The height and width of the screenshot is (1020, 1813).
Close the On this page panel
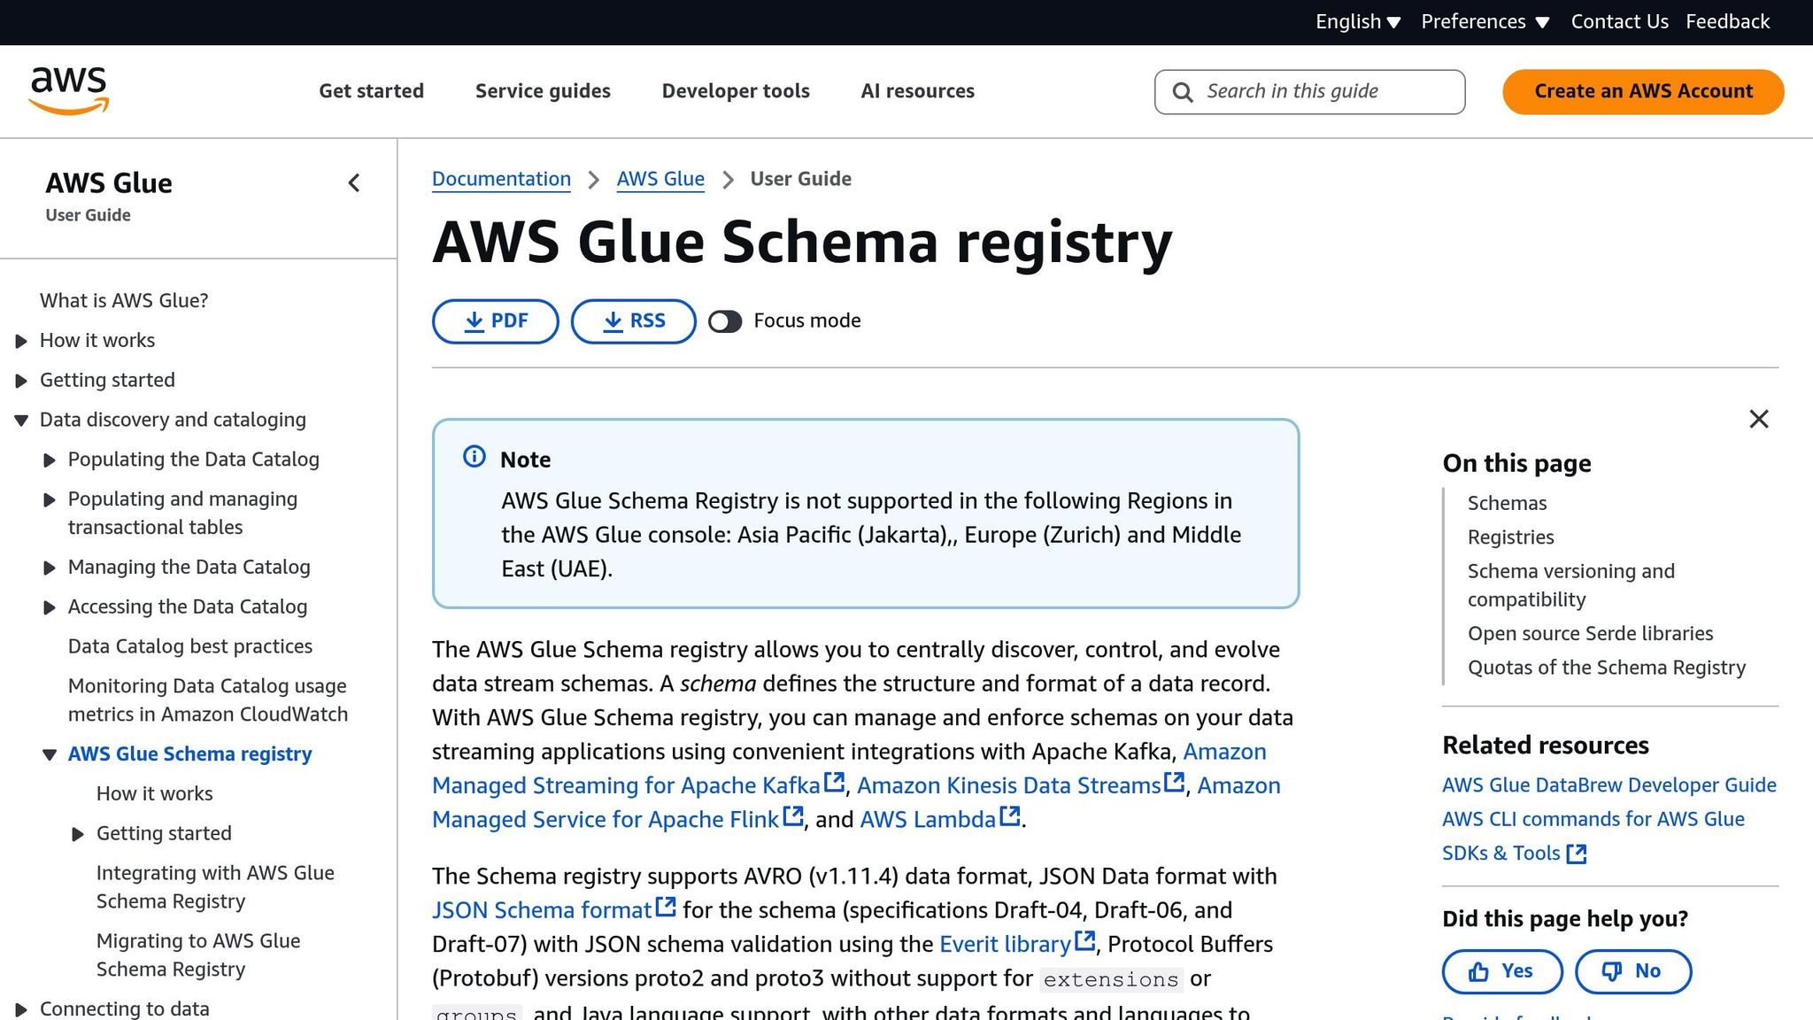[x=1758, y=419]
